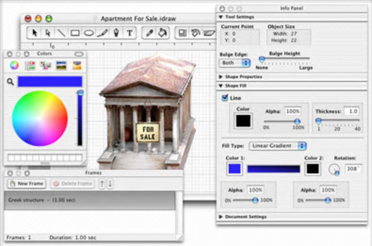Image resolution: width=372 pixels, height=246 pixels.
Task: Click the line Alpha percentage field
Action: [x=293, y=111]
